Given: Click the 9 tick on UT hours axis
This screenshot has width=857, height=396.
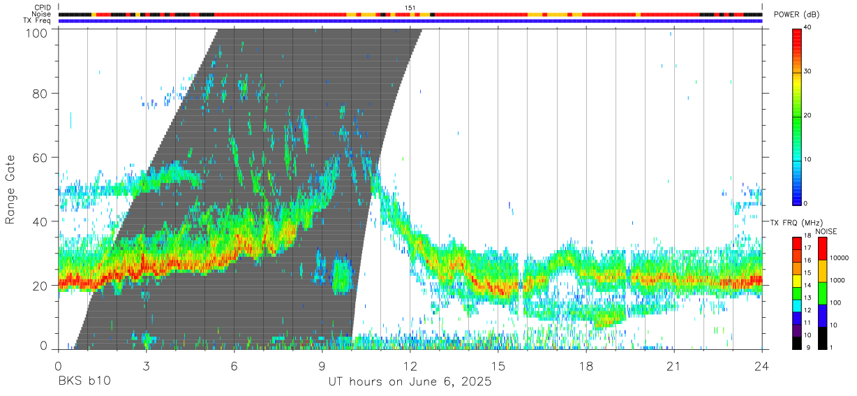Looking at the screenshot, I should point(322,365).
